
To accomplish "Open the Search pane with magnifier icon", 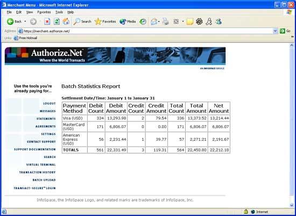I will click(x=82, y=21).
